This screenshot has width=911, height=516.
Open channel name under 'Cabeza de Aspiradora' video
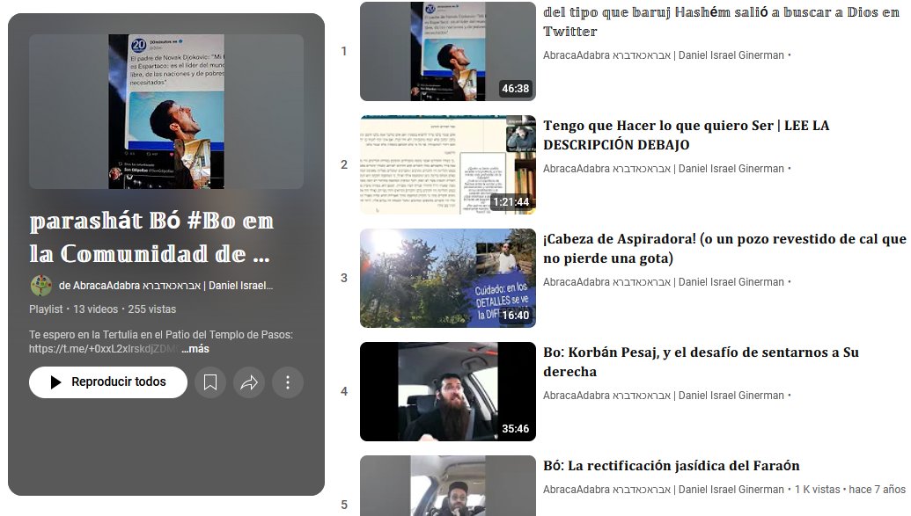664,282
